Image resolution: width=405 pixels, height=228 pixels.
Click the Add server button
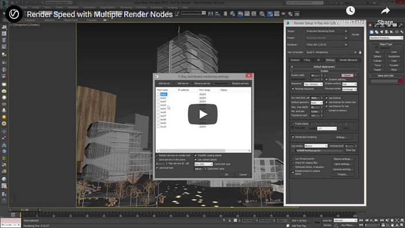tap(164, 83)
